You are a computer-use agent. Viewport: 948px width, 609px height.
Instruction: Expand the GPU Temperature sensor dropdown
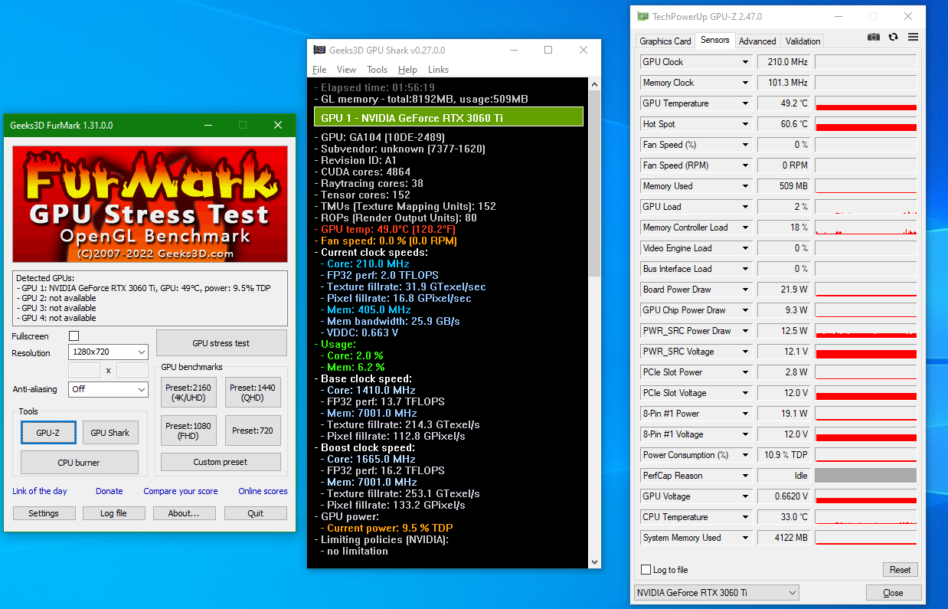click(745, 103)
